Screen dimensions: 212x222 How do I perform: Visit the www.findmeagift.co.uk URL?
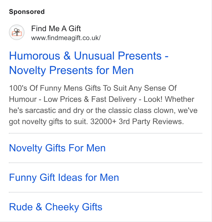pos(66,38)
